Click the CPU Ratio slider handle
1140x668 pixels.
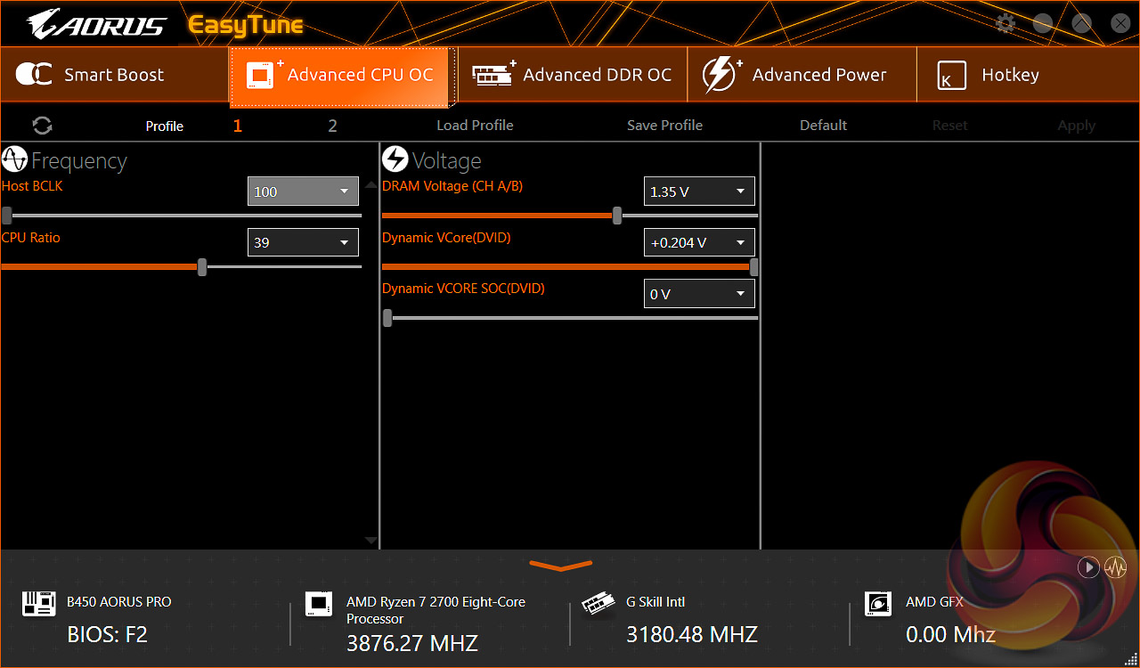[x=202, y=266]
